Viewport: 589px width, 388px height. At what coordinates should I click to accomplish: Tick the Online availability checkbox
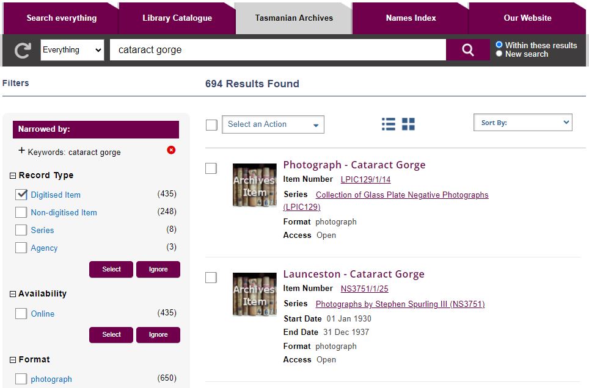pyautogui.click(x=21, y=314)
